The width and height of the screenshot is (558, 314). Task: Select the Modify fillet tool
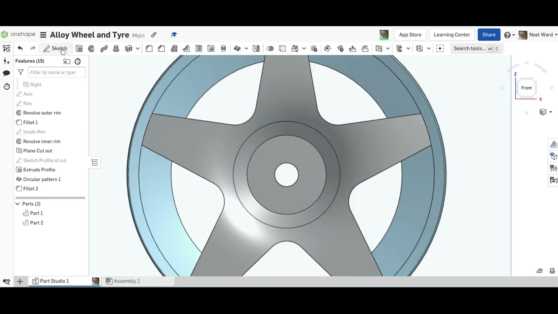pos(328,48)
